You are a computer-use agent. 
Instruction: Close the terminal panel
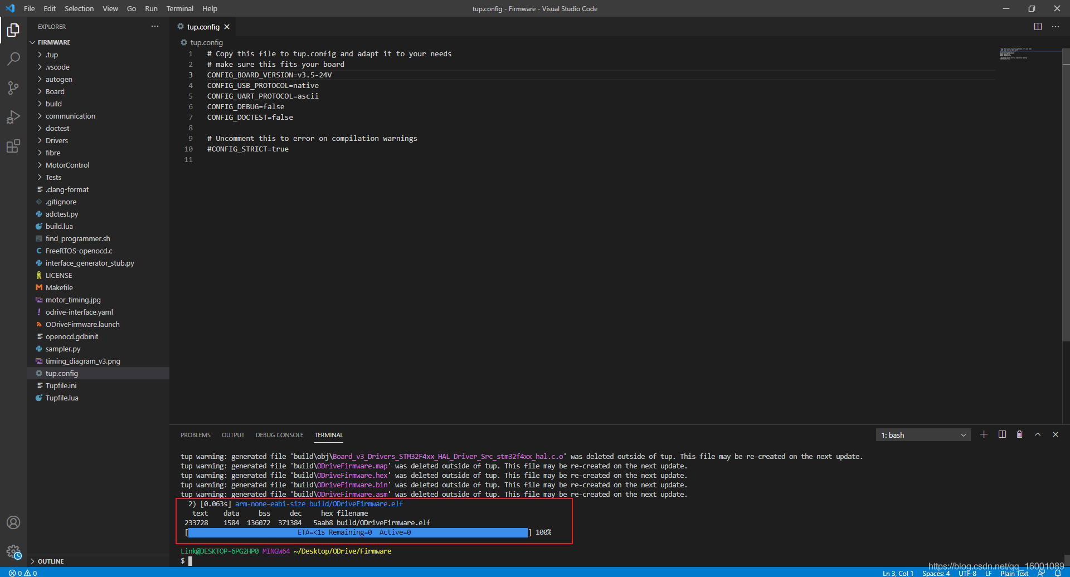pyautogui.click(x=1056, y=434)
